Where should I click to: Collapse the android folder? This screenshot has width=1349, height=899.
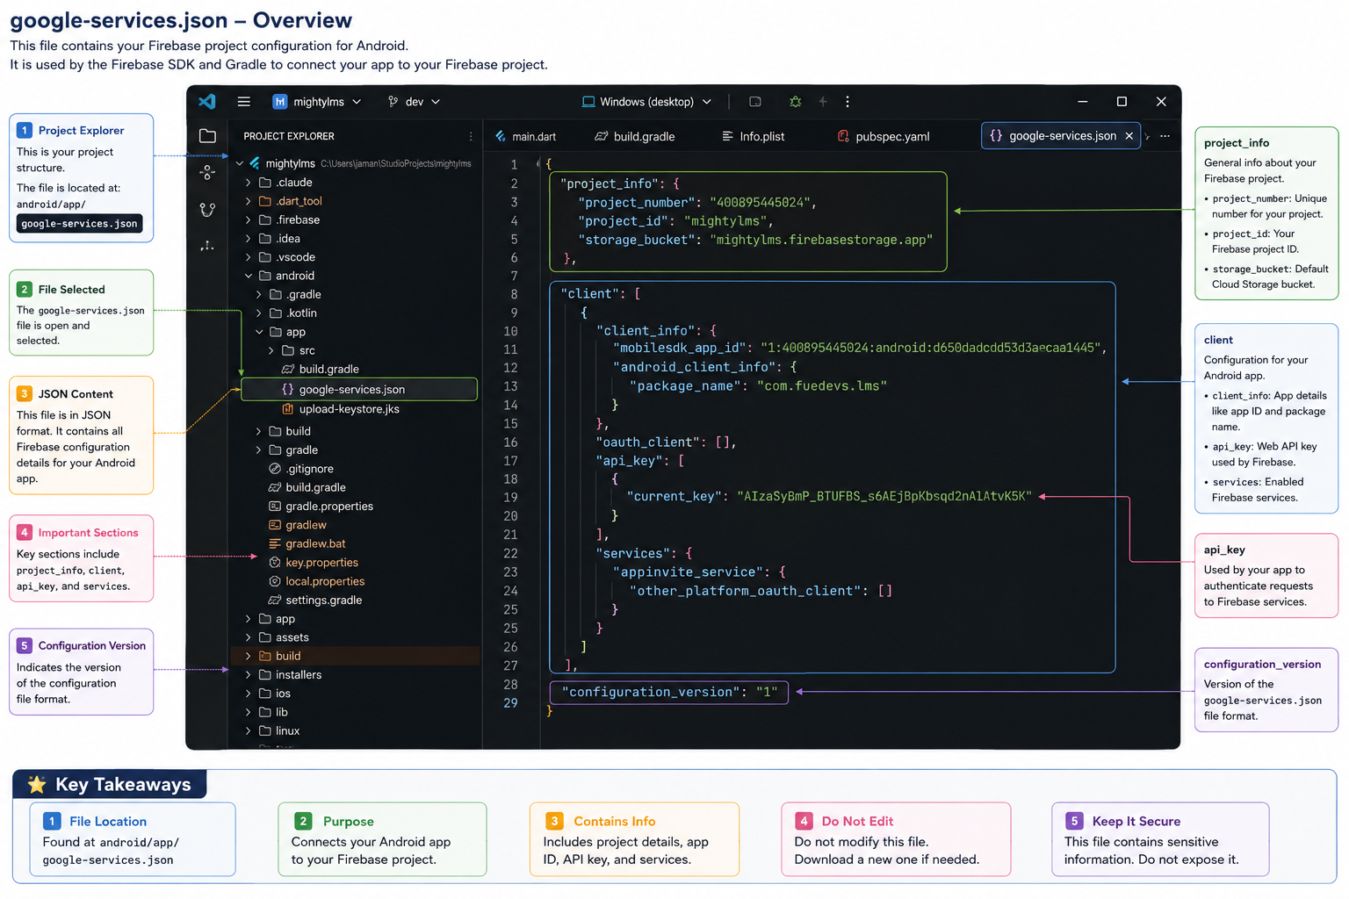[249, 276]
